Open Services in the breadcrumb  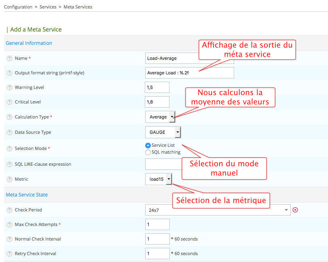pyautogui.click(x=48, y=7)
